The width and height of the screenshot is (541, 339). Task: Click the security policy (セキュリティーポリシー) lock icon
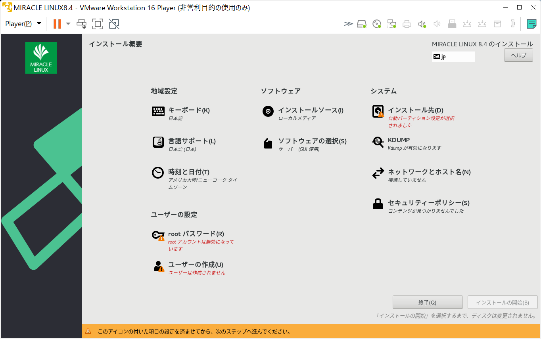pos(378,204)
